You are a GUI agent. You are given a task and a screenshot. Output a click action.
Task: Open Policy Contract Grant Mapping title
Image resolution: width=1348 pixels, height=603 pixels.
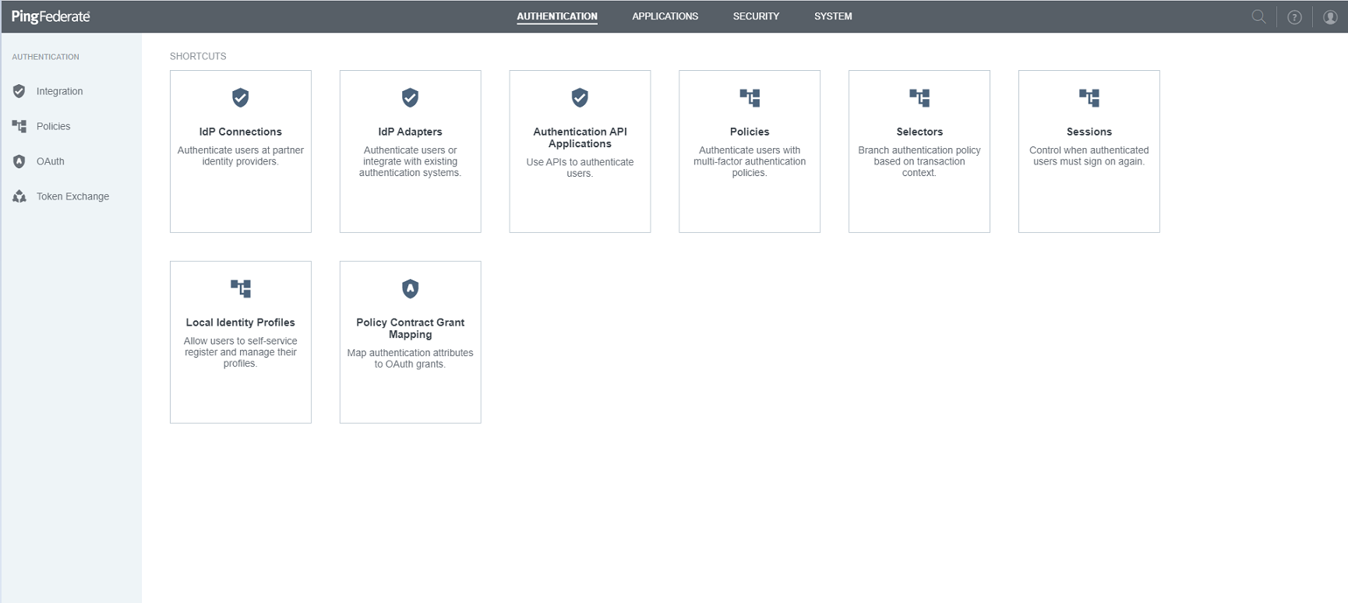tap(410, 329)
